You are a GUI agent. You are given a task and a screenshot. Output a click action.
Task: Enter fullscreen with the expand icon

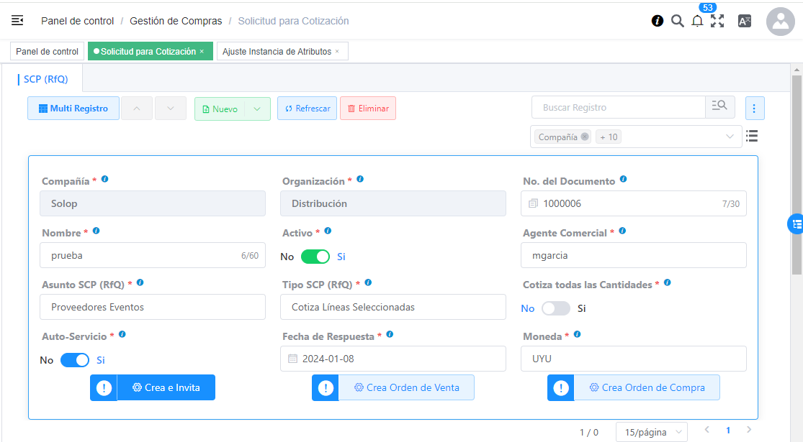tap(717, 21)
